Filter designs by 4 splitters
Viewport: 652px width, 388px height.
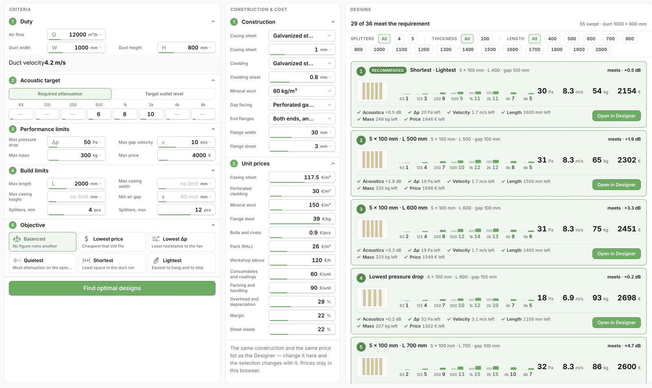(x=399, y=39)
